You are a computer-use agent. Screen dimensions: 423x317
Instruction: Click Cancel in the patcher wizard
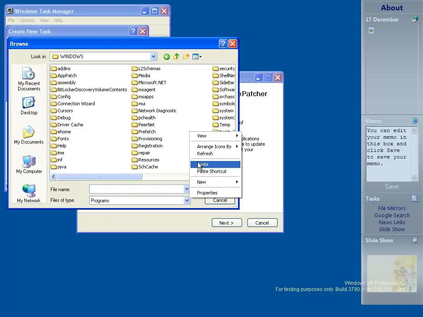262,223
